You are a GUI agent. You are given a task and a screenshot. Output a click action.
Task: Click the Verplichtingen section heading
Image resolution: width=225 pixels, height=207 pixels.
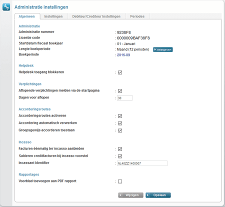tap(30, 84)
